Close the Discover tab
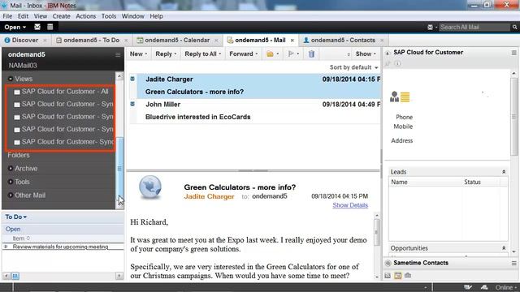This screenshot has height=292, width=520. pos(45,41)
